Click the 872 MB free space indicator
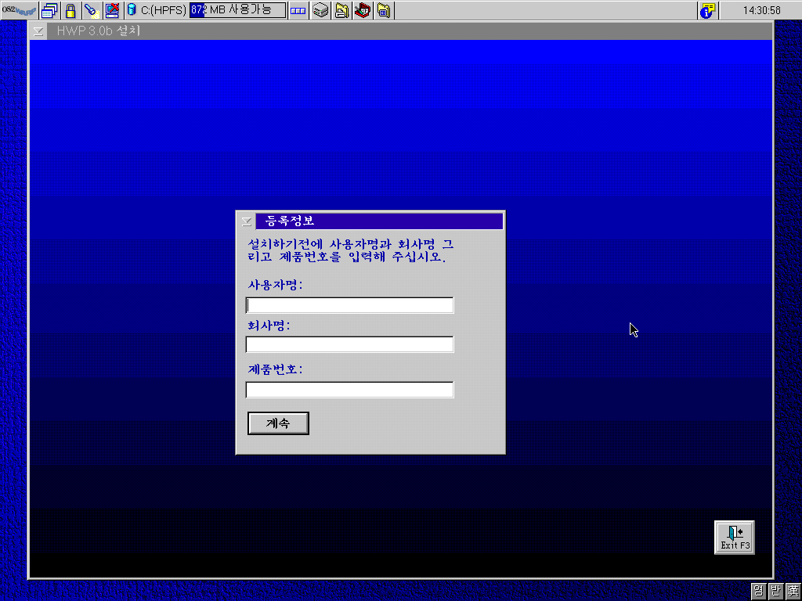This screenshot has height=601, width=802. coord(237,10)
